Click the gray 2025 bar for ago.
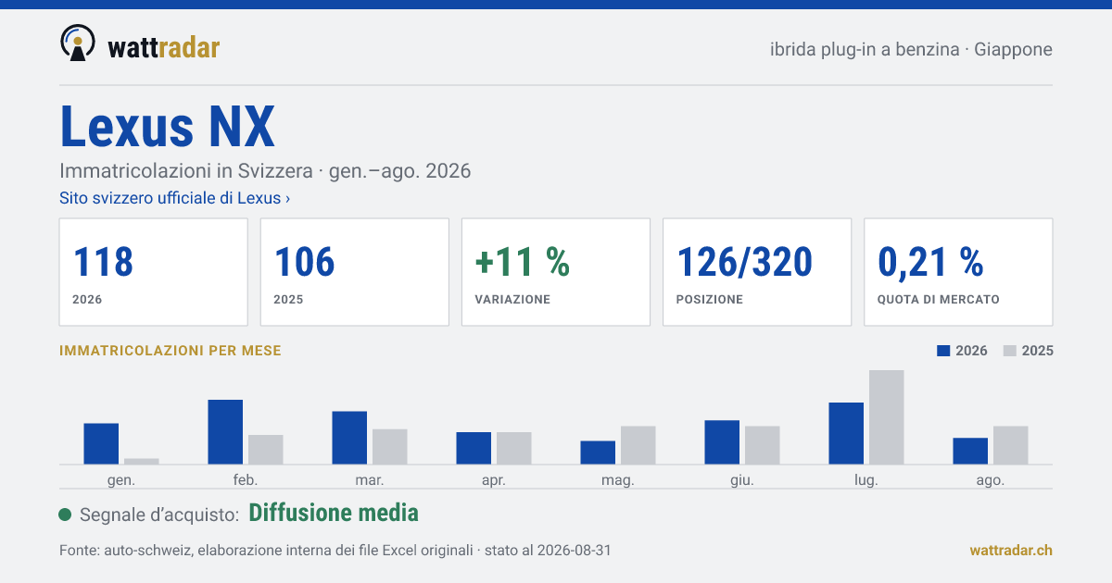 (1011, 445)
